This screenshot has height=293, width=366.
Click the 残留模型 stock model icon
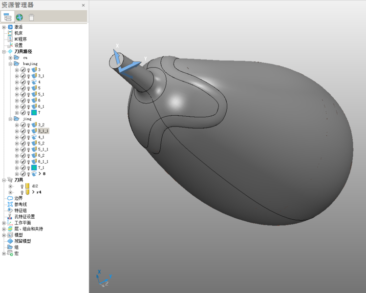pos(10,241)
